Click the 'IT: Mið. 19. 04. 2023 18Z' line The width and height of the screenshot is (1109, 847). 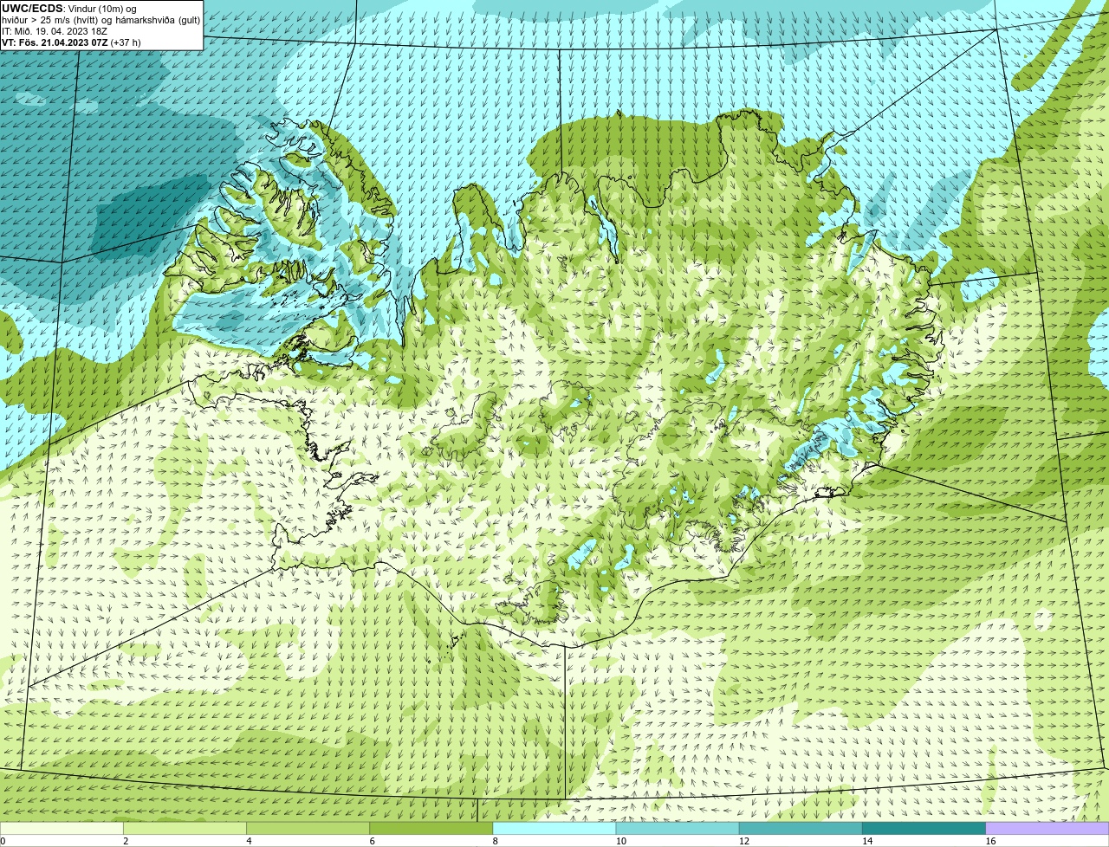(x=55, y=31)
